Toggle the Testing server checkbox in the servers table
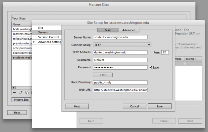Image resolution: width=208 pixels, height=132 pixels. click(185, 64)
